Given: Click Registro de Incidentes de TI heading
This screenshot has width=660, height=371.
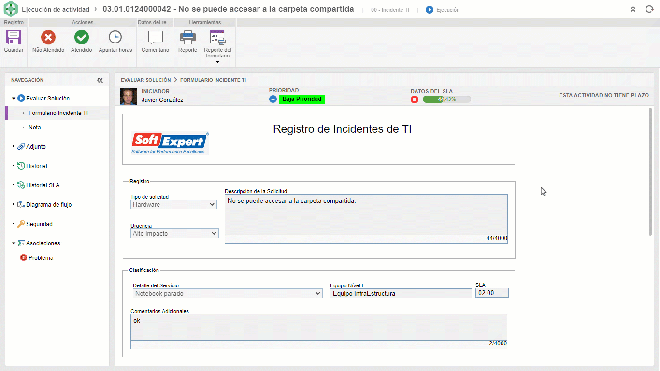Looking at the screenshot, I should pyautogui.click(x=342, y=129).
